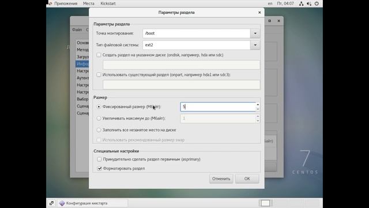The image size is (369, 208).
Task: Open Конфигурация кикстарта taskbar button
Action: (92, 203)
